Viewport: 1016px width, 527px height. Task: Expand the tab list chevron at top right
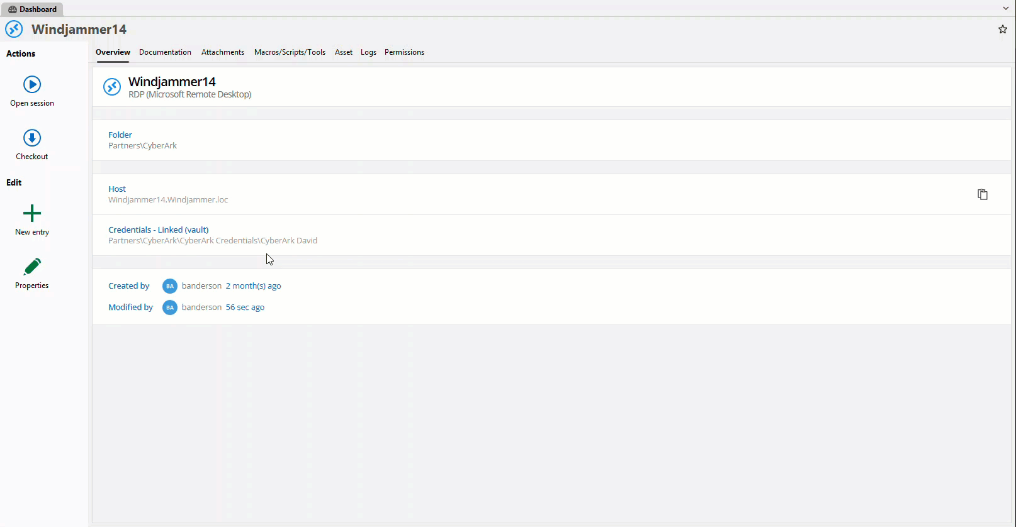point(1006,8)
